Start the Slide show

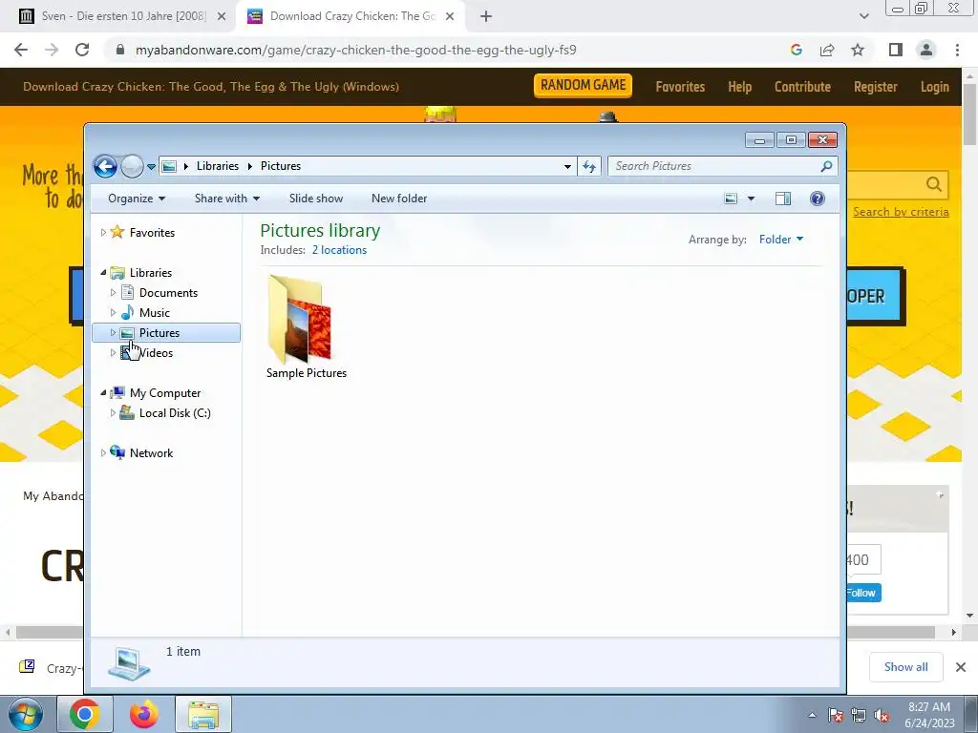(x=315, y=199)
